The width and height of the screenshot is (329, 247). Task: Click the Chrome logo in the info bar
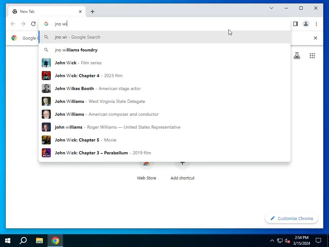(x=14, y=38)
